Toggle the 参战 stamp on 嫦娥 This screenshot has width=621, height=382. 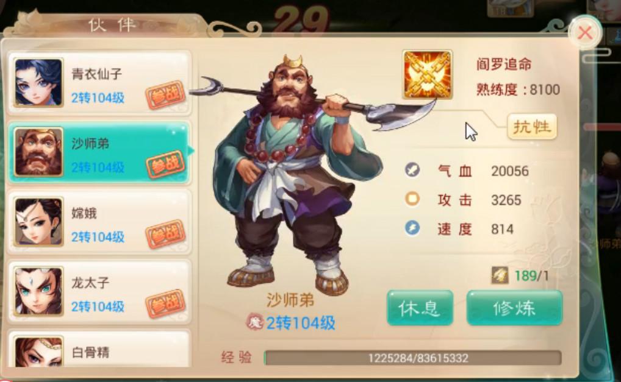tap(165, 234)
